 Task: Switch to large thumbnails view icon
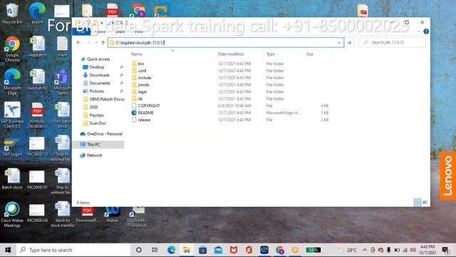click(x=425, y=202)
